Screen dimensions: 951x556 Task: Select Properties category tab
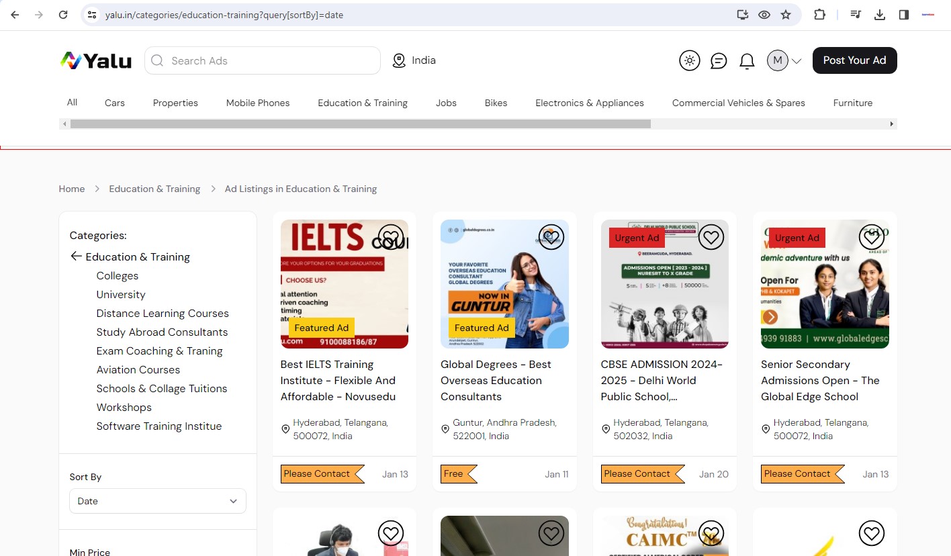pyautogui.click(x=175, y=103)
